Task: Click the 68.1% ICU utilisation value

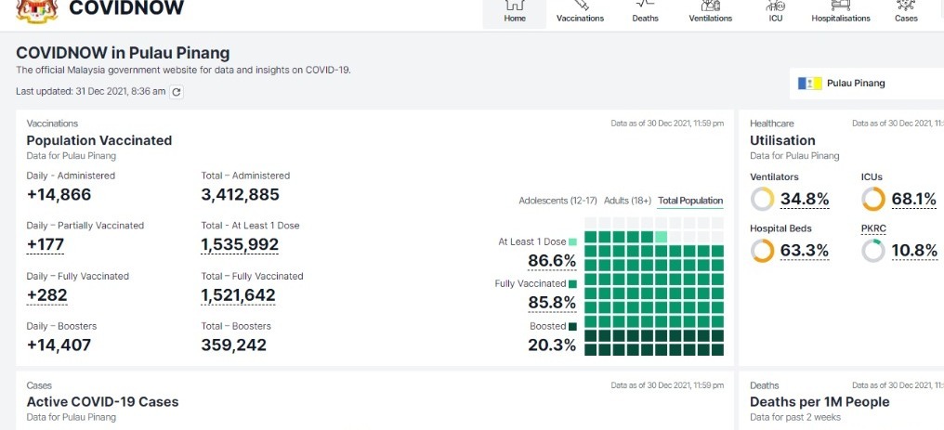Action: (916, 199)
